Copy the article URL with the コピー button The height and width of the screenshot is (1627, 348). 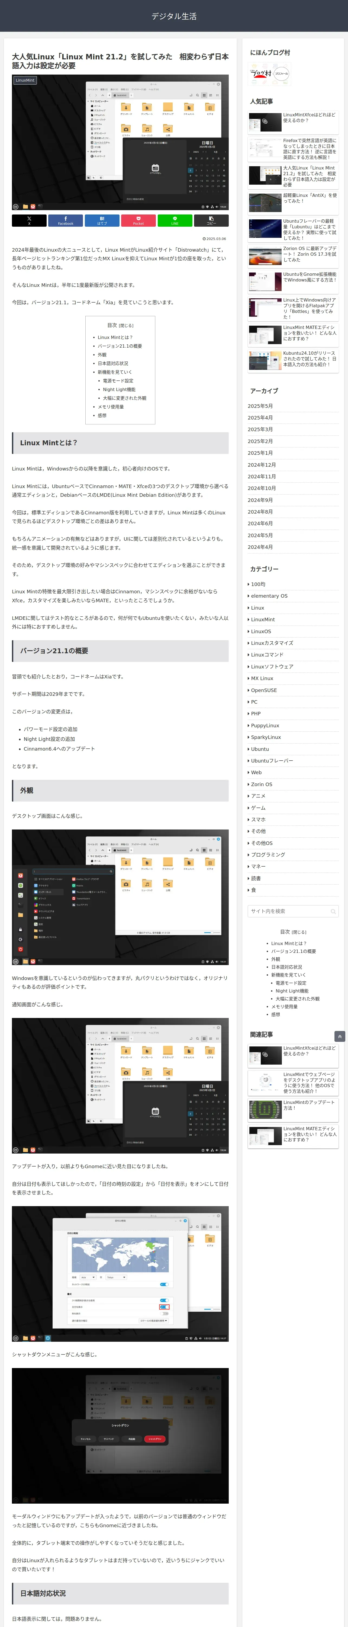coord(211,220)
